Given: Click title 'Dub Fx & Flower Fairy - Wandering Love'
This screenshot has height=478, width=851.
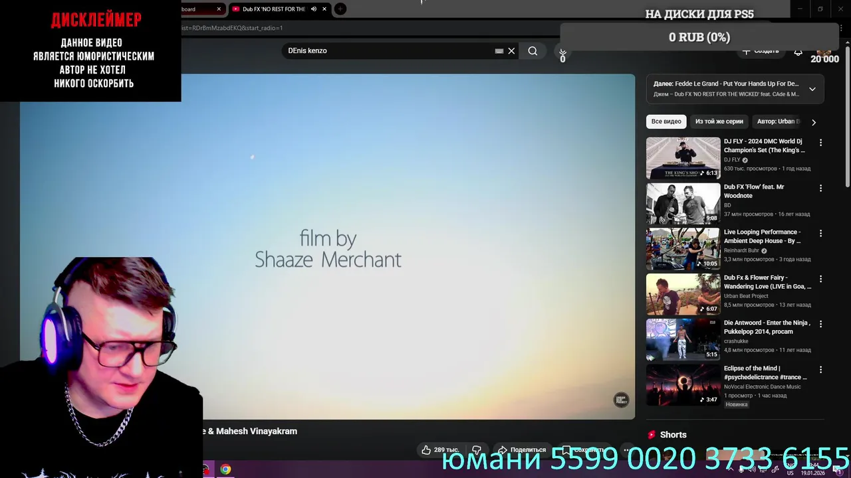Looking at the screenshot, I should pyautogui.click(x=768, y=282).
